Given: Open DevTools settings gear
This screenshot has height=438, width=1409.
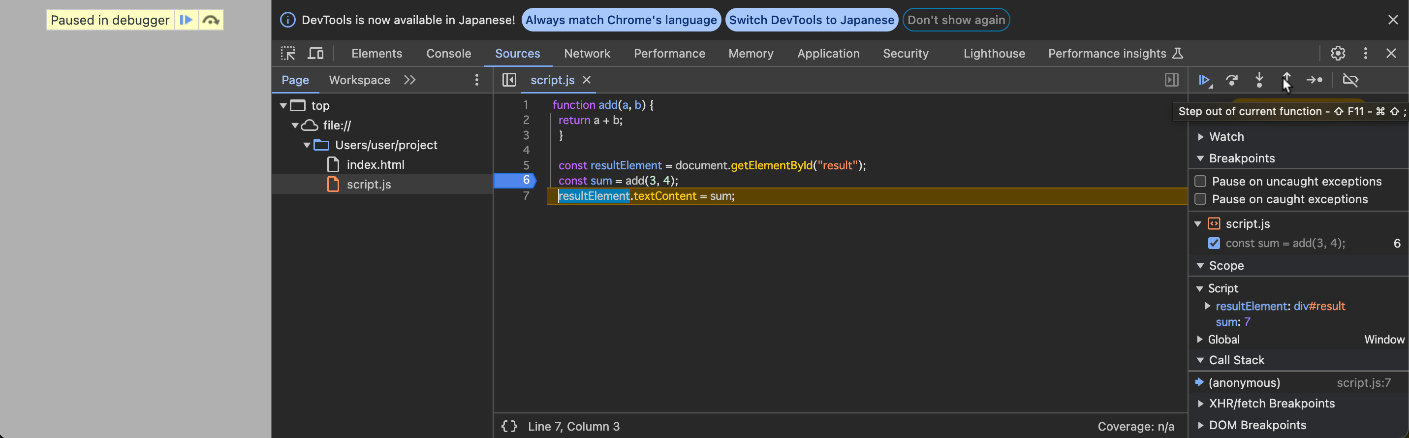Looking at the screenshot, I should 1337,54.
